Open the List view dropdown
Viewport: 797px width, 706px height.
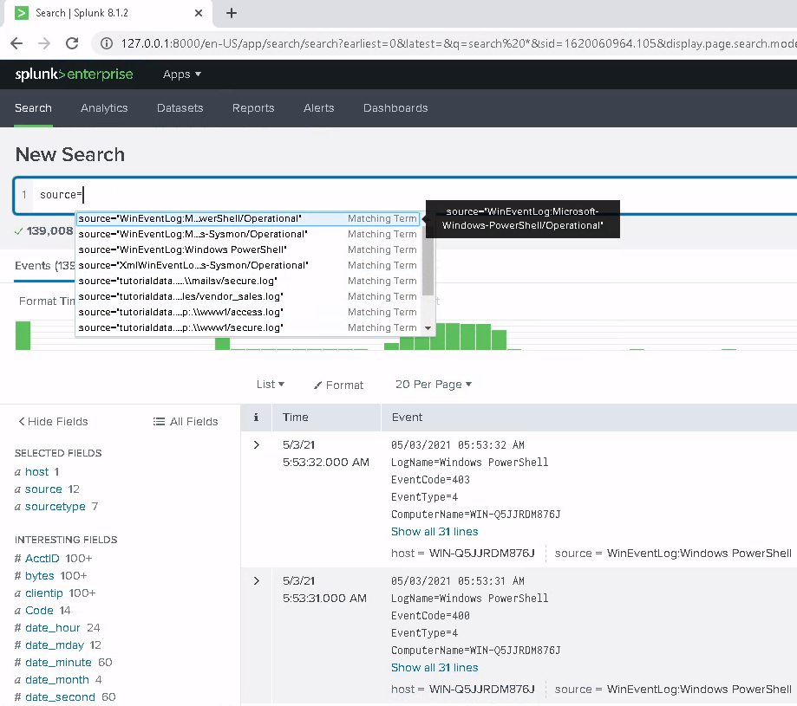[x=270, y=385]
